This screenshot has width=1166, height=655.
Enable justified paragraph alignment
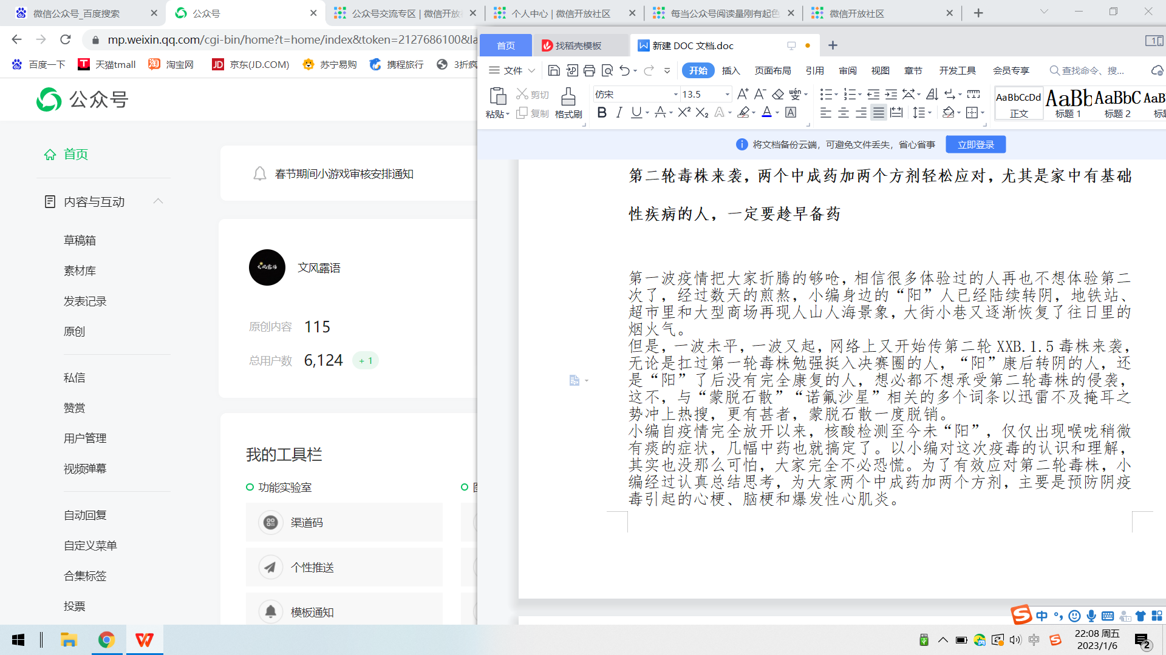878,113
